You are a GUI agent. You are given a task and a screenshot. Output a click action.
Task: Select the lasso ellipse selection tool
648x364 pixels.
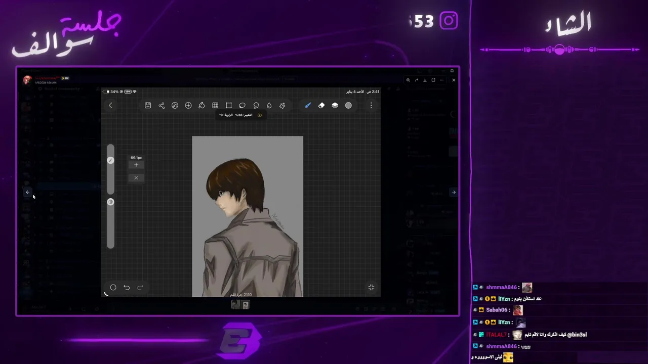click(x=242, y=105)
